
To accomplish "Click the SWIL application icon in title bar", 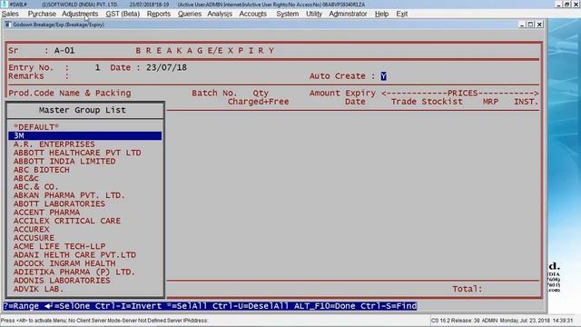I will [4, 4].
